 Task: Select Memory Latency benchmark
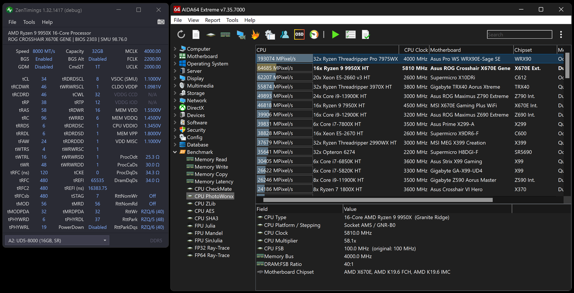pos(214,182)
